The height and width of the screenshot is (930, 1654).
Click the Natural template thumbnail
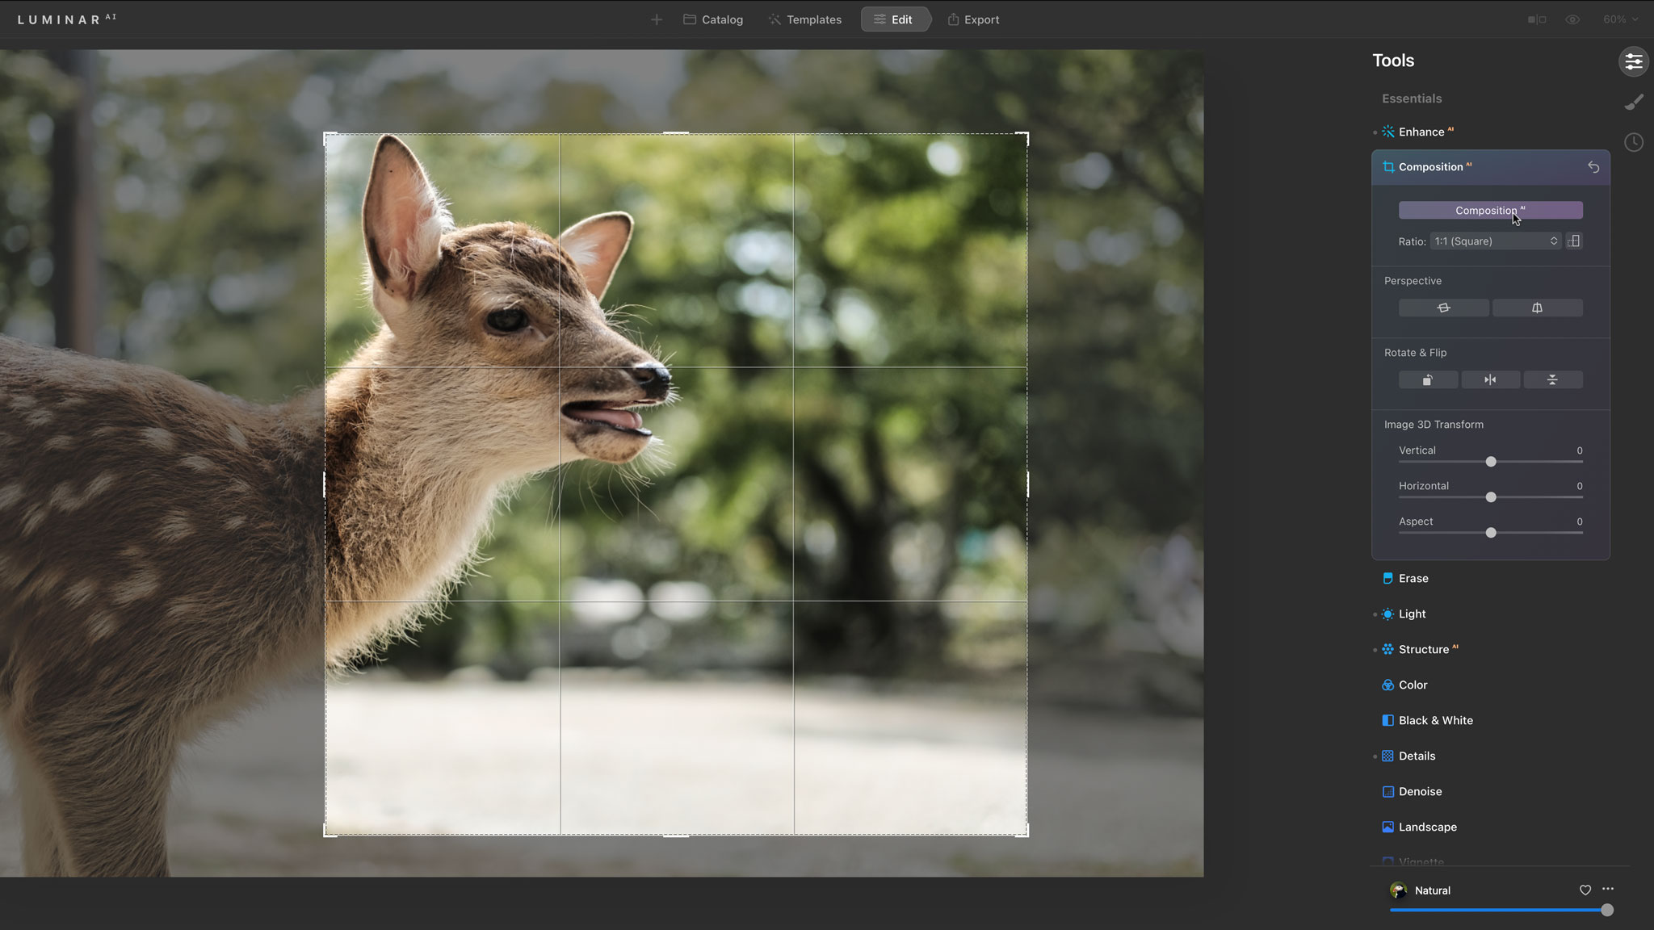click(1398, 890)
